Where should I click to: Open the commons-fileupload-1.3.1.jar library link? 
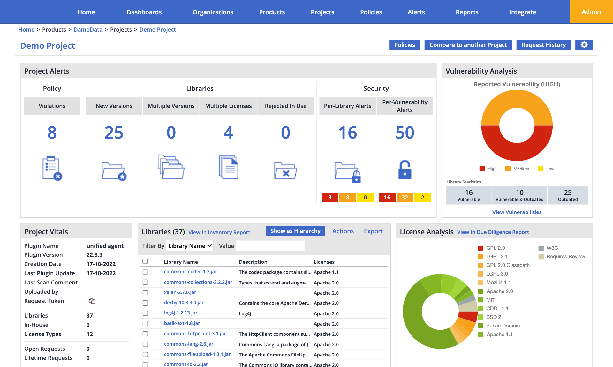[197, 354]
